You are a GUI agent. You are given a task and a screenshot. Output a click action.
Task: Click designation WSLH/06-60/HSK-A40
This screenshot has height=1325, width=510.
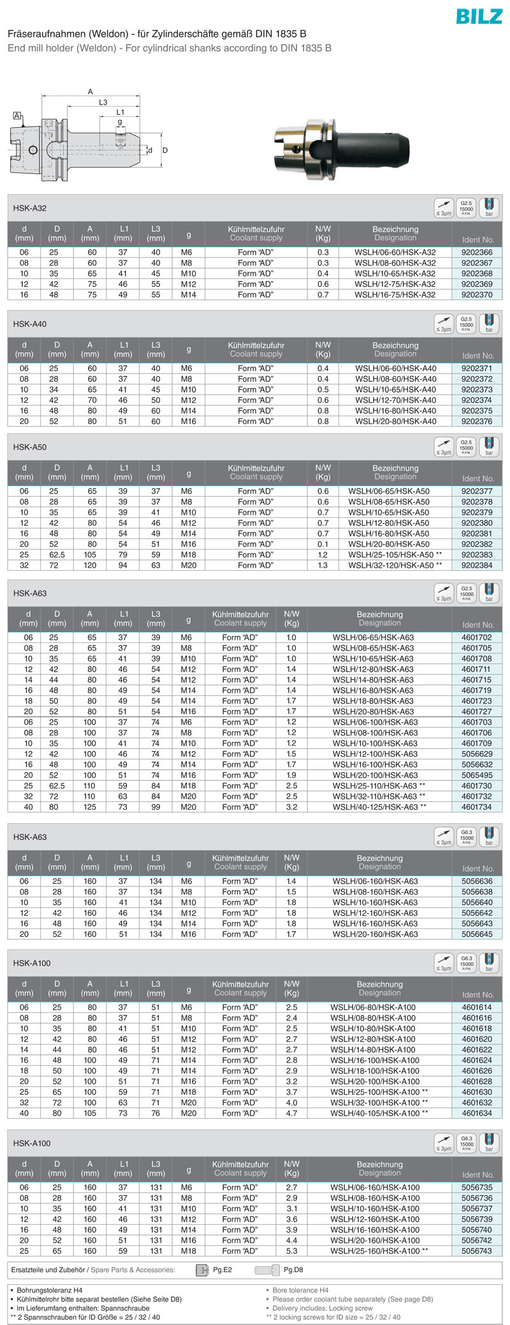tap(396, 368)
